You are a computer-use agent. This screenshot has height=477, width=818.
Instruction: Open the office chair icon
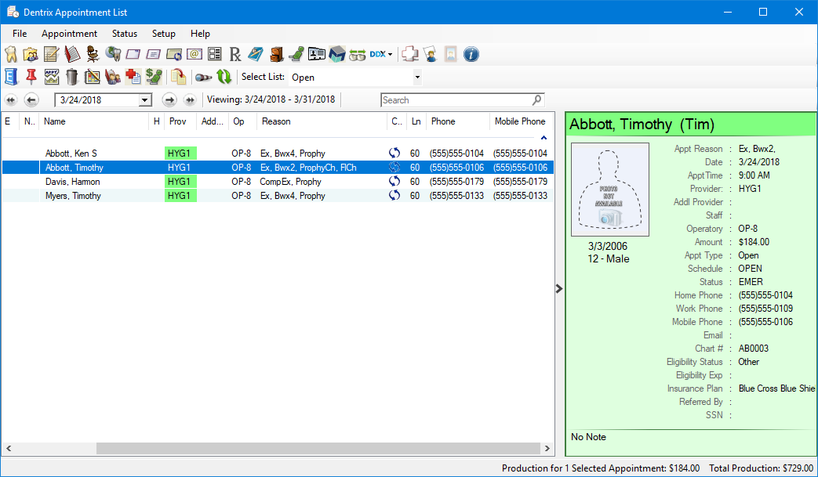click(93, 54)
